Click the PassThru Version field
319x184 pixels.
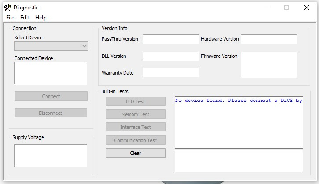coord(171,39)
